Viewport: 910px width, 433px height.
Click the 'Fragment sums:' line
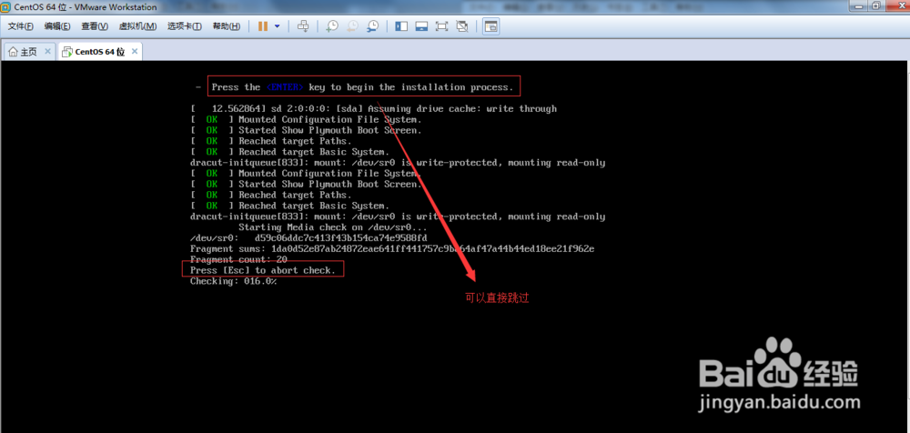pos(391,249)
